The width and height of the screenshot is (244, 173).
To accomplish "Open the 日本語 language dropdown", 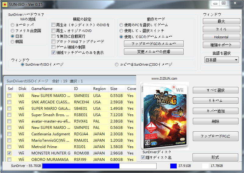I will click(221, 60).
